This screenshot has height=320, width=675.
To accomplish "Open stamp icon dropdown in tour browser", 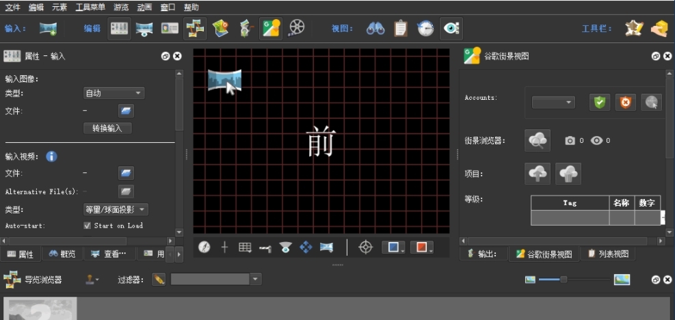I will (x=91, y=280).
